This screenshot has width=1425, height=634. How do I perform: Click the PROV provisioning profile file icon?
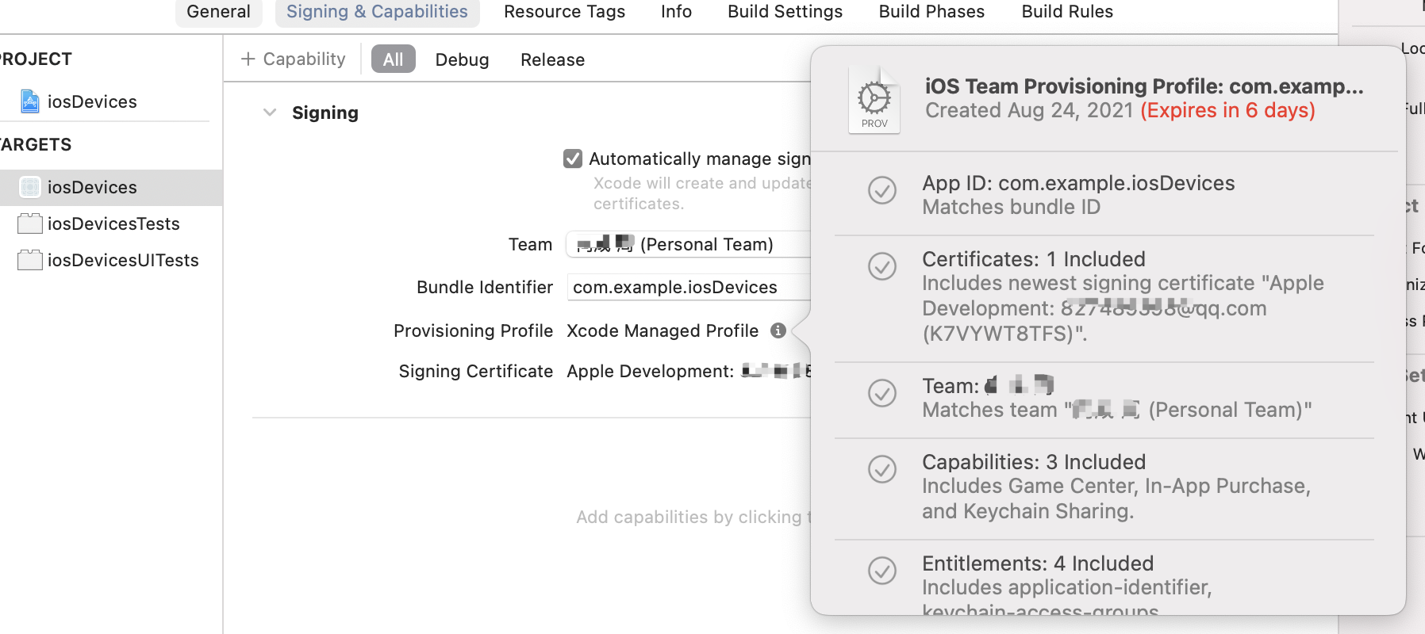tap(874, 99)
